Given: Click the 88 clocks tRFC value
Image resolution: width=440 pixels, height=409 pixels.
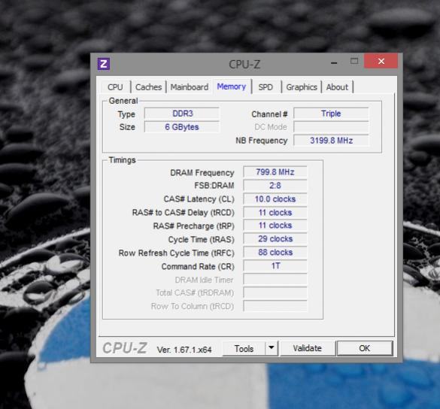Looking at the screenshot, I should [275, 252].
